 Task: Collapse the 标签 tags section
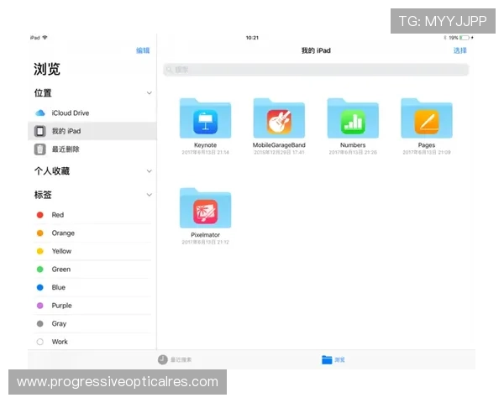149,195
